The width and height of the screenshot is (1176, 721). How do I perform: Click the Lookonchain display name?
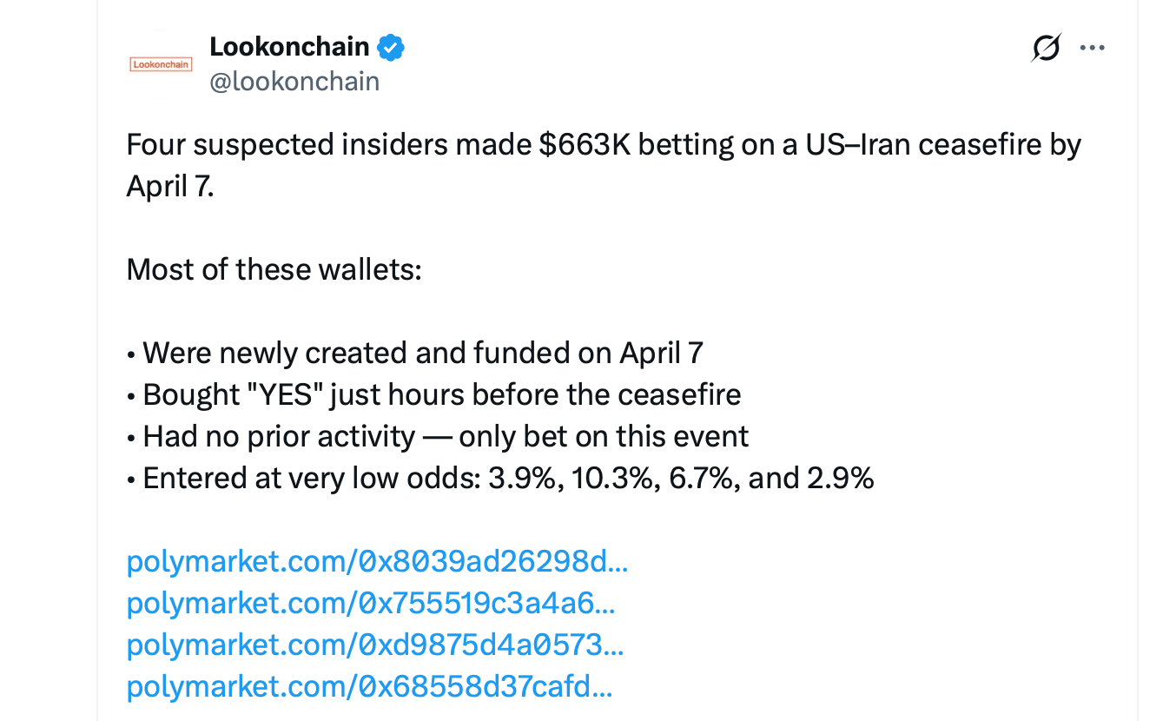287,47
